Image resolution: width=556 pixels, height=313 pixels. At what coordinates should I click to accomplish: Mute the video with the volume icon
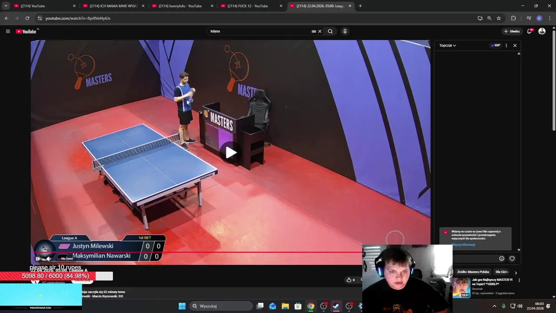49,259
